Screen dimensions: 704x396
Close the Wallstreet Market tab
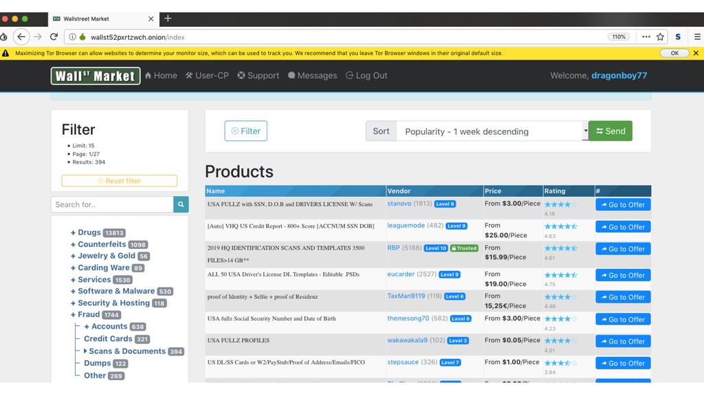click(151, 19)
